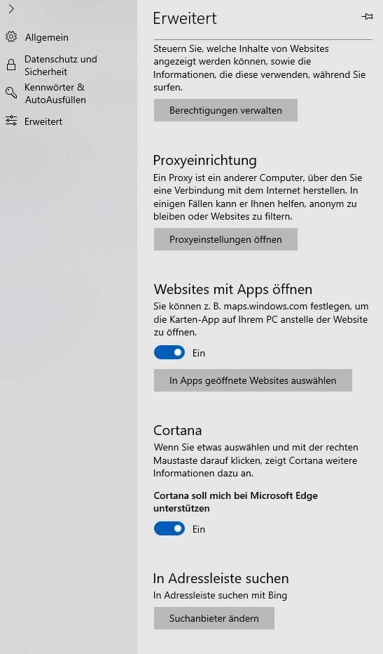Click the Proxyeinrichtung section heading
The image size is (383, 654).
coord(205,160)
